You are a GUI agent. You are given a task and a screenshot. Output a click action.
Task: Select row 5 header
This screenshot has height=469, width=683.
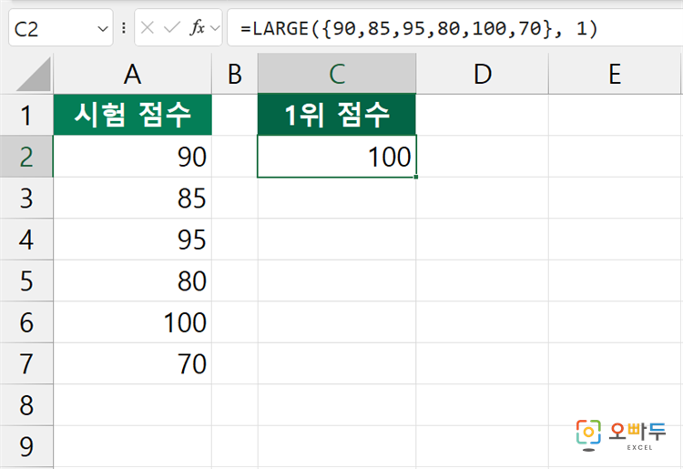[x=26, y=280]
